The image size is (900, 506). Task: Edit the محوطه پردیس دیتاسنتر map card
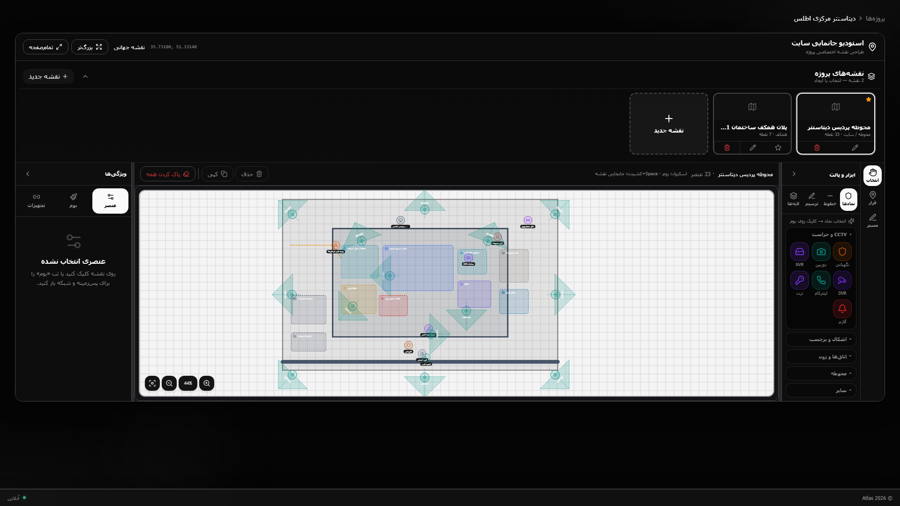coord(855,148)
